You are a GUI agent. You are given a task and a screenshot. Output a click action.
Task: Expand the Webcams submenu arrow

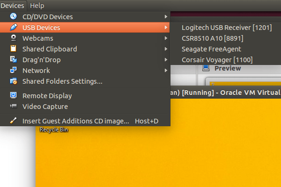pos(166,38)
